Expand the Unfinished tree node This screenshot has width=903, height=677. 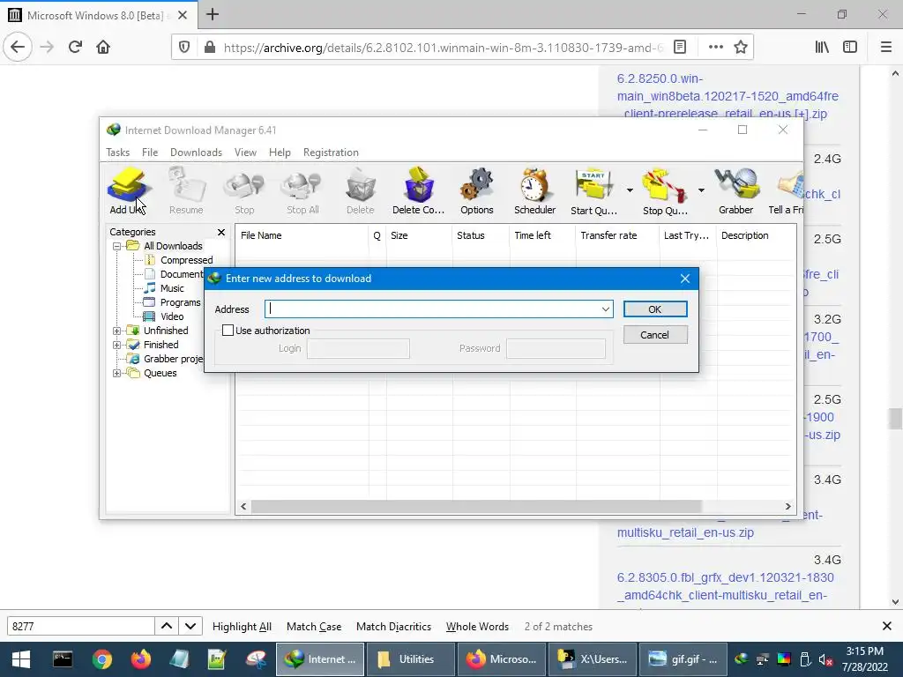[x=117, y=331]
